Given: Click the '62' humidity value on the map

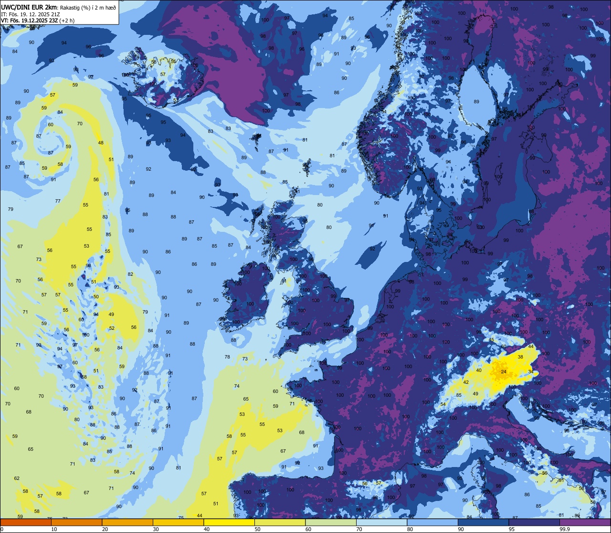Looking at the screenshot, I should coord(17,478).
